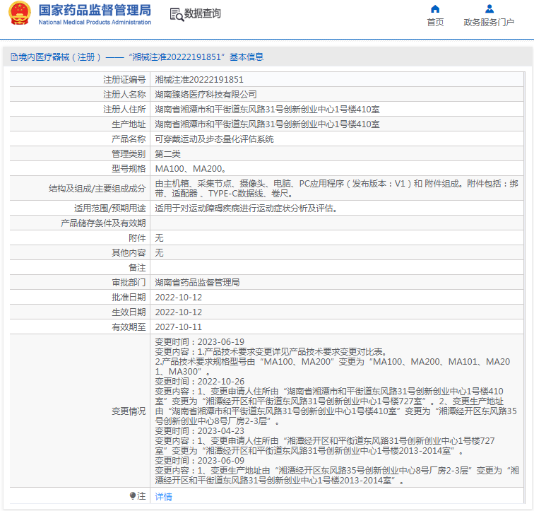Screen dimensions: 534x511
Task: Select 湖南省药品监督管理局 approval department
Action: [x=197, y=283]
